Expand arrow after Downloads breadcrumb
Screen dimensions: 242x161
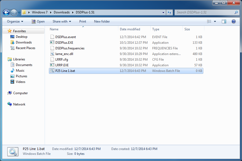(x=73, y=12)
